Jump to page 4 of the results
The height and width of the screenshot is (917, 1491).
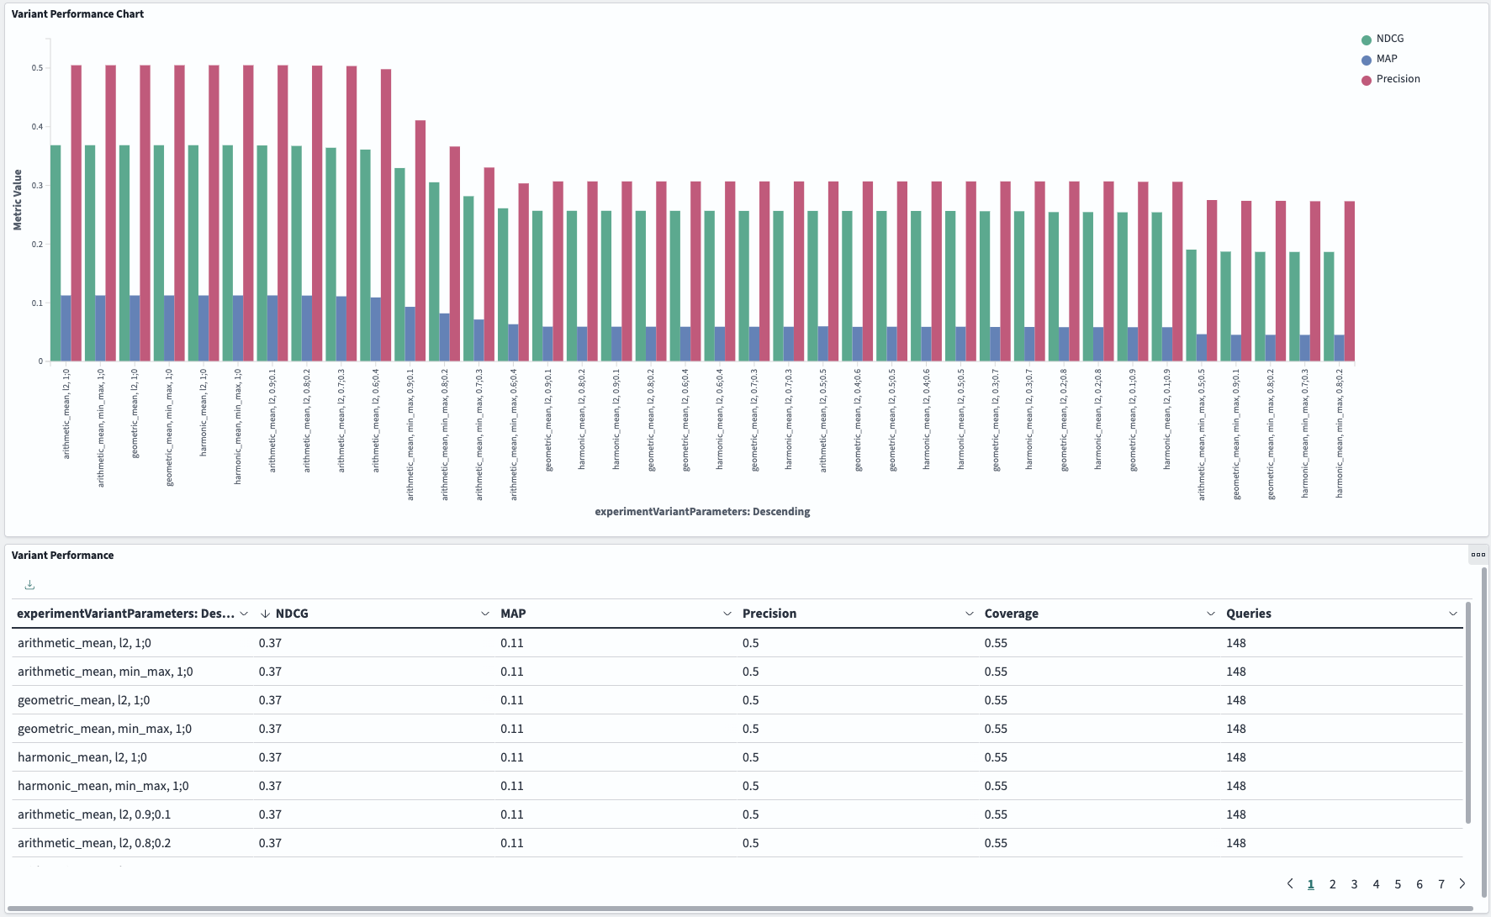[x=1376, y=883]
